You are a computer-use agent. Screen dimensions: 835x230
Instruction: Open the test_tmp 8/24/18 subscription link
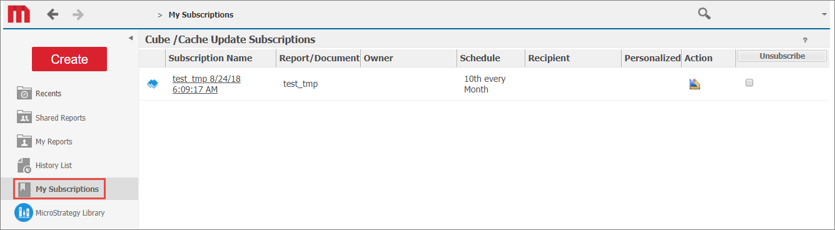tap(206, 84)
